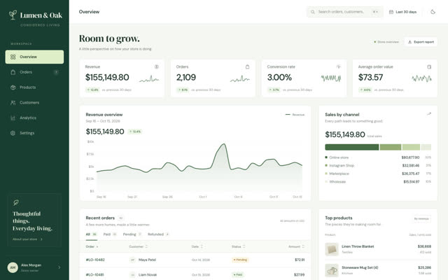Open Customers in the sidebar
The image size is (448, 280).
coord(34,103)
